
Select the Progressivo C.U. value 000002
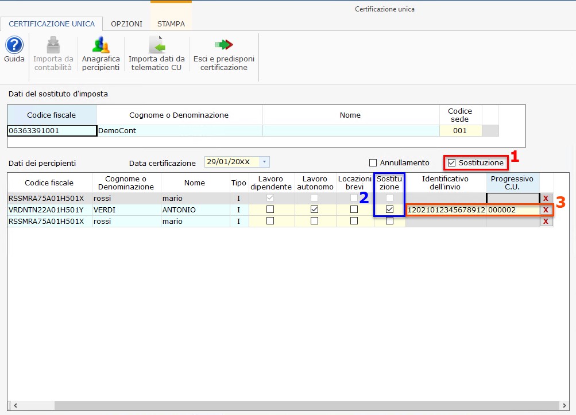[513, 210]
